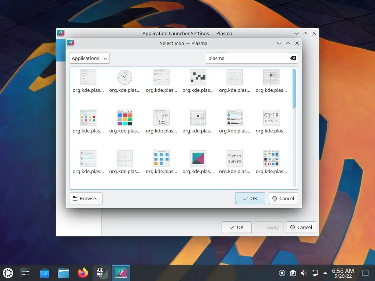Pick the notifications-style list icon

click(x=161, y=77)
